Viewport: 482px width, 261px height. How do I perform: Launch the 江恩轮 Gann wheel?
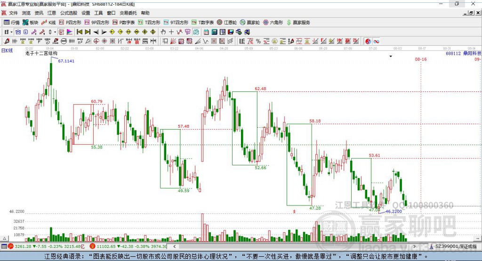pos(227,23)
